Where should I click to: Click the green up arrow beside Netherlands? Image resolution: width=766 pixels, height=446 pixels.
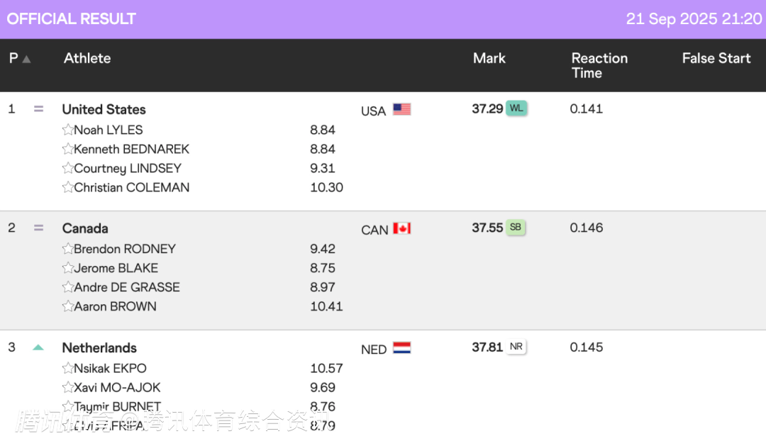tap(38, 347)
